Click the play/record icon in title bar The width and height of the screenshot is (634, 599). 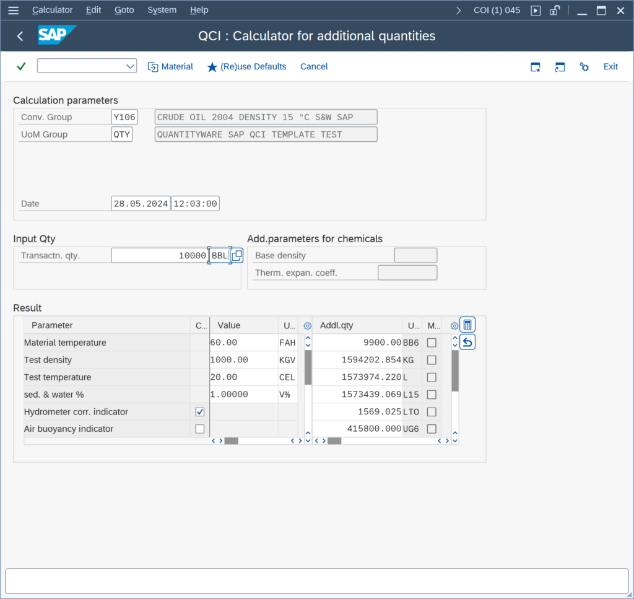tap(536, 11)
